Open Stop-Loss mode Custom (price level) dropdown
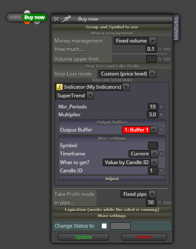Screen dimensions: 196x249 [127, 74]
